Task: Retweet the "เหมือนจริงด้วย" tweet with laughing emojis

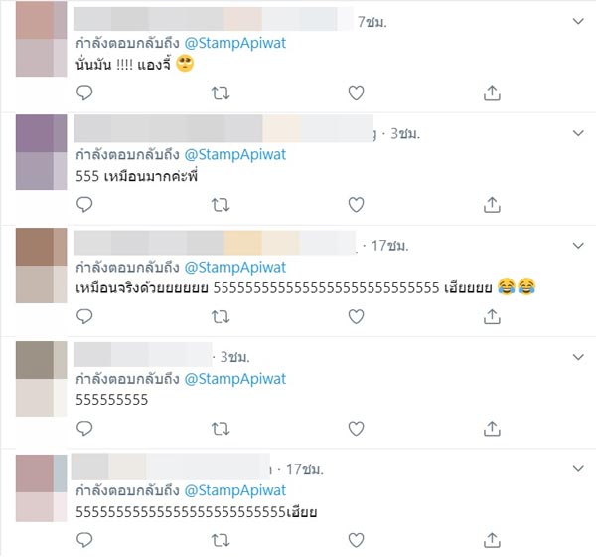Action: (221, 316)
